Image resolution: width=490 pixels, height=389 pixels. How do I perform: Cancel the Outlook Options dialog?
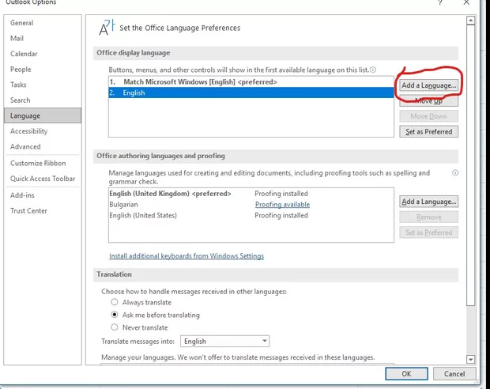tap(454, 374)
